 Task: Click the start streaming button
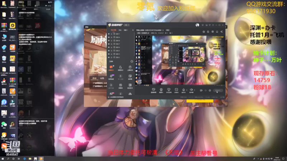tap(218, 91)
